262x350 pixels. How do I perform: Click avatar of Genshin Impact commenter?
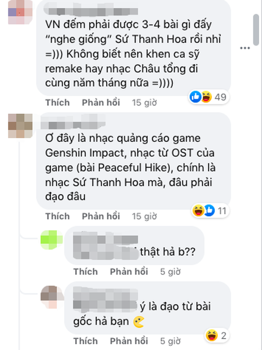point(20,126)
